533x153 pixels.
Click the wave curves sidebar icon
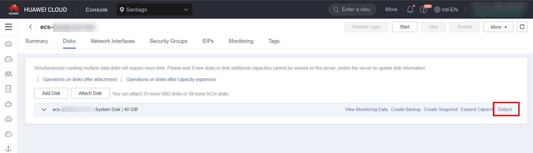[8, 74]
